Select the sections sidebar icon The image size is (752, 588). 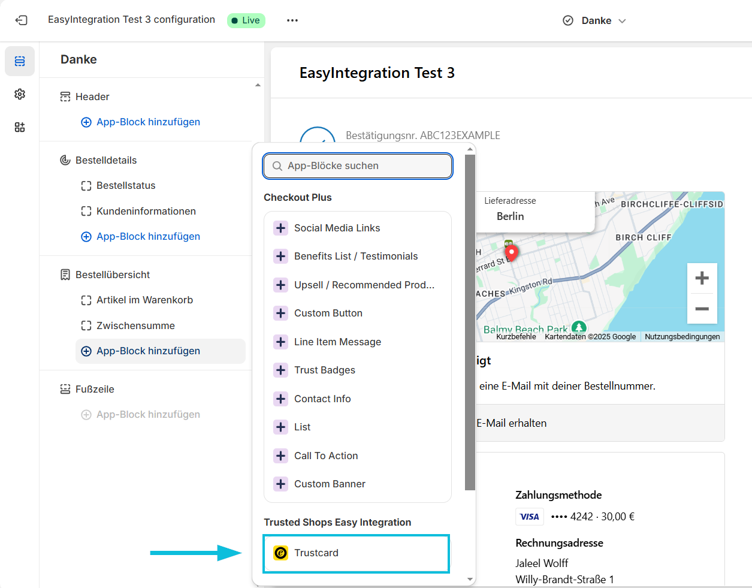[x=20, y=61]
